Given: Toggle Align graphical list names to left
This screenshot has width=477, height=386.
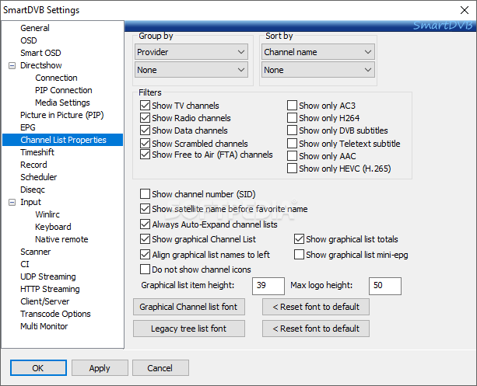Looking at the screenshot, I should 145,255.
